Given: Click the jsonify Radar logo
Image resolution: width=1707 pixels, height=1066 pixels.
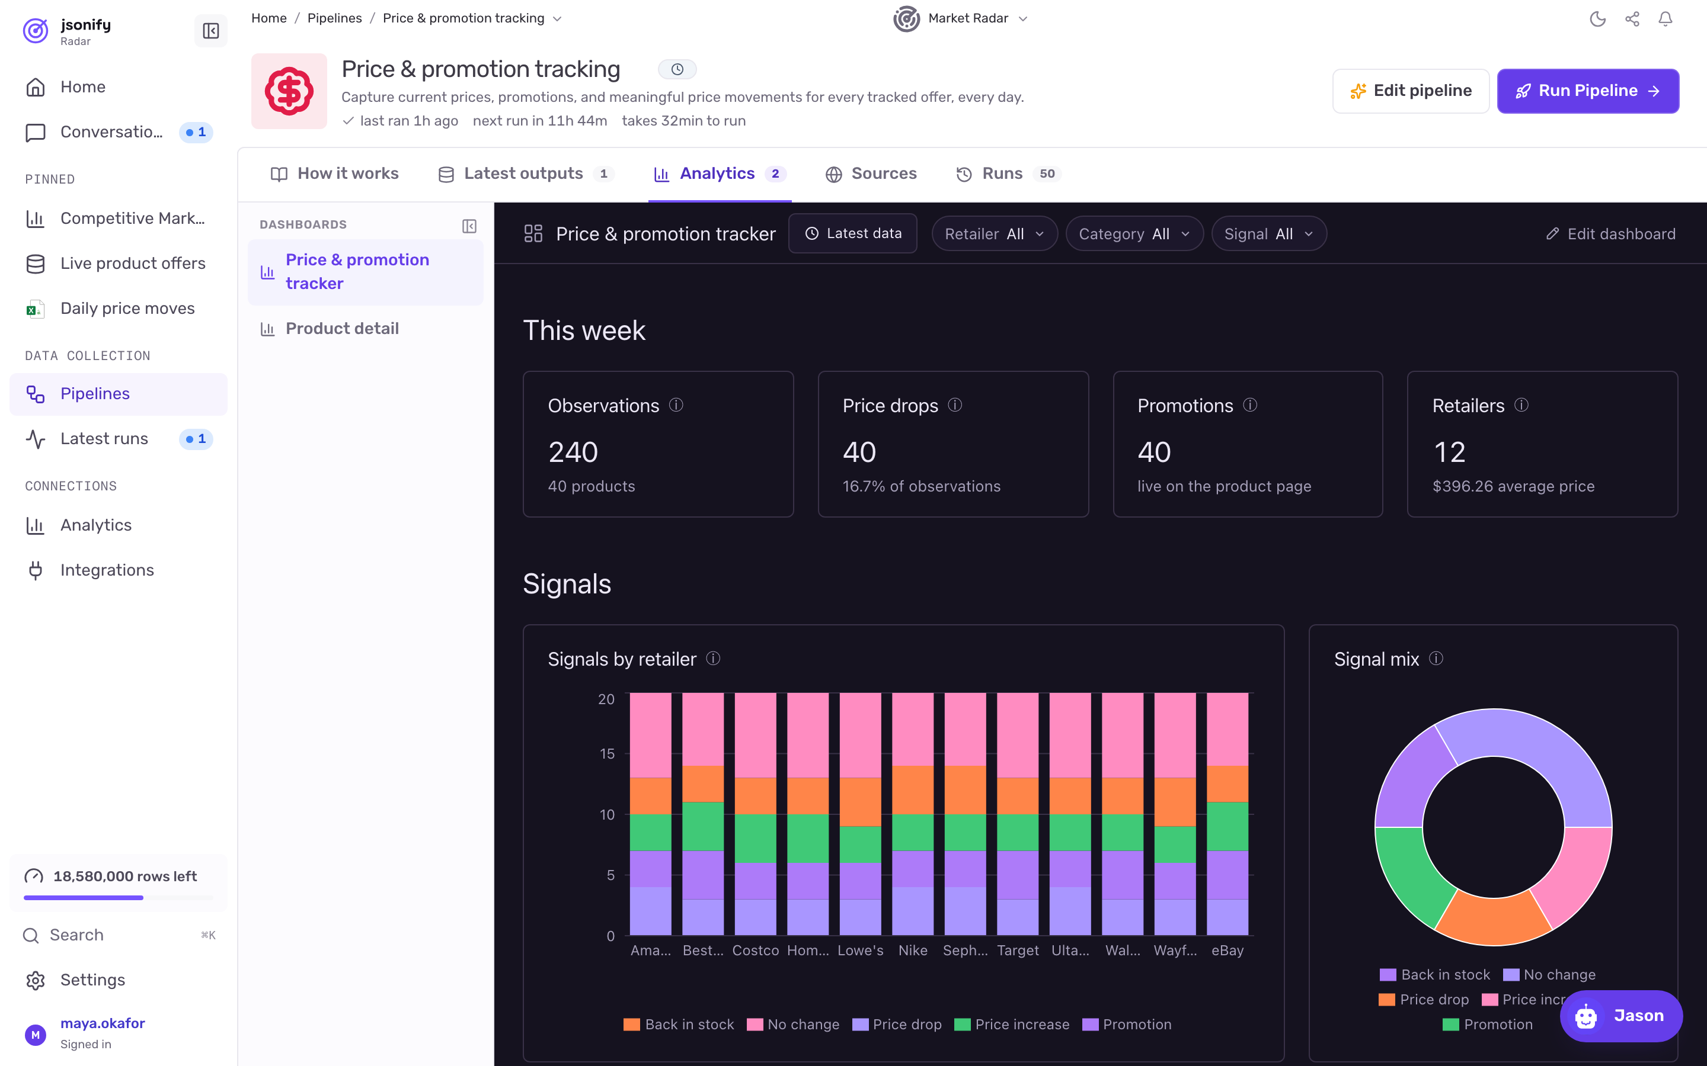Looking at the screenshot, I should tap(36, 31).
